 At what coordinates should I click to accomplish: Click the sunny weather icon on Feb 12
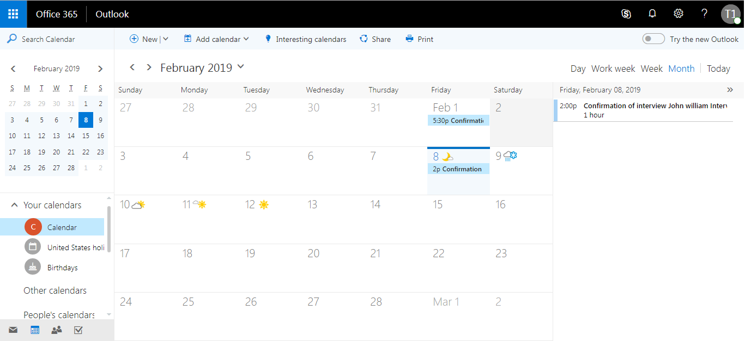coord(264,205)
